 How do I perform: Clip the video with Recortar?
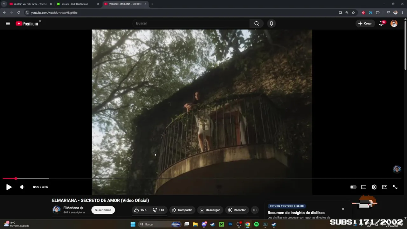237,210
